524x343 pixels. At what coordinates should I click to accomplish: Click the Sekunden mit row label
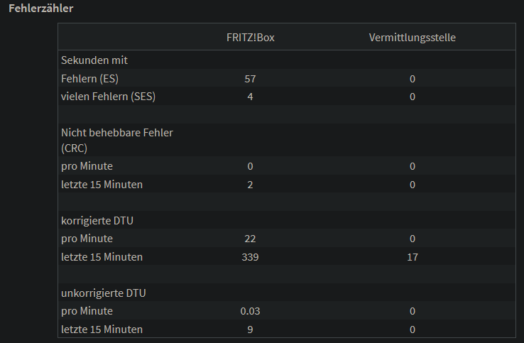coord(94,60)
